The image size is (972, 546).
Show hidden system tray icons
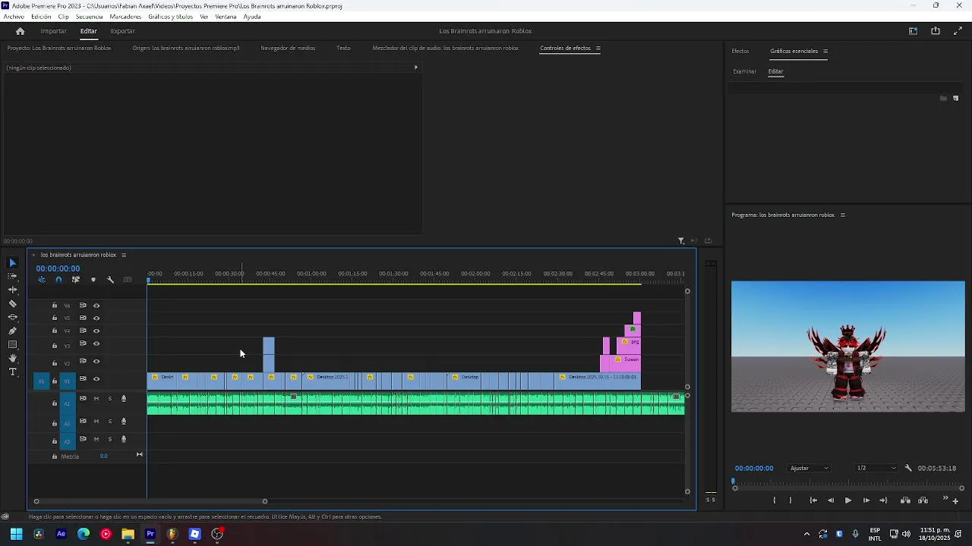coord(806,534)
